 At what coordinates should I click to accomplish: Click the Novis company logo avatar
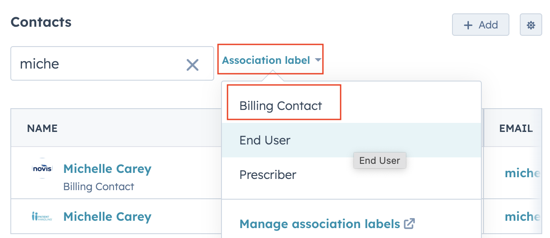coord(42,169)
